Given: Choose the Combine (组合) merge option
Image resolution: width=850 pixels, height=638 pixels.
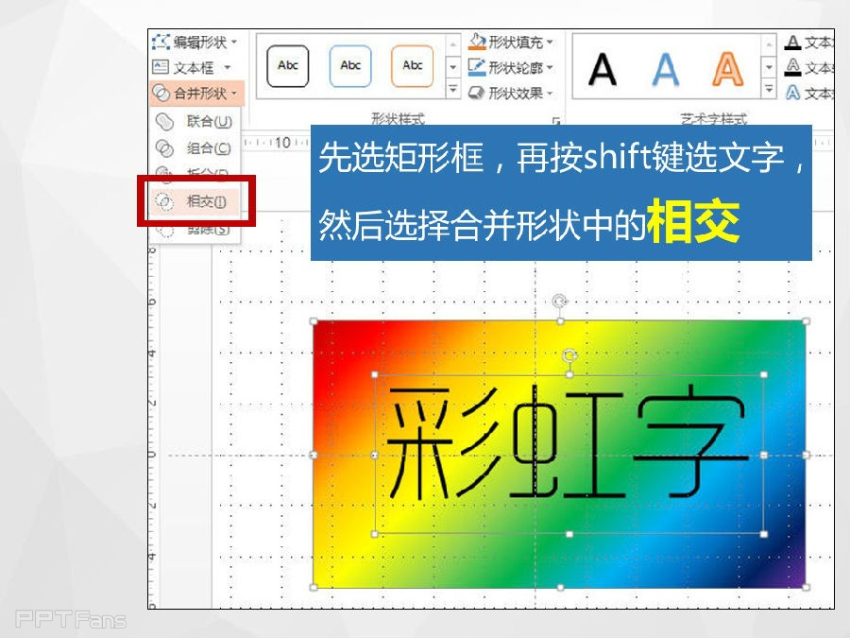Looking at the screenshot, I should (207, 148).
